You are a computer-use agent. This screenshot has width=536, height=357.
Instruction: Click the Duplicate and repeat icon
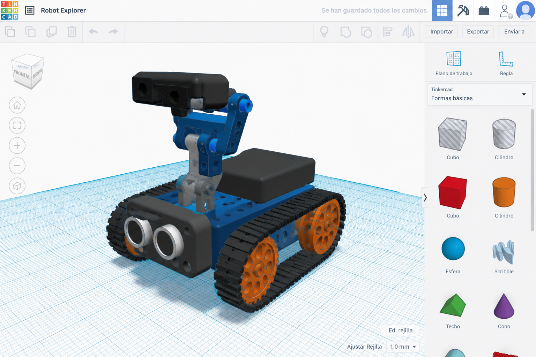click(51, 32)
